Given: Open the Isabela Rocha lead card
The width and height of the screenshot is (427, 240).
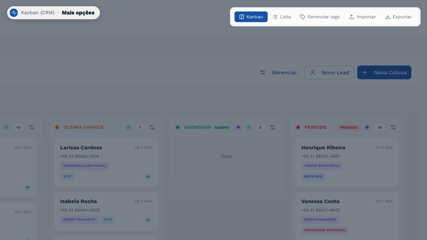Looking at the screenshot, I should pyautogui.click(x=106, y=211).
